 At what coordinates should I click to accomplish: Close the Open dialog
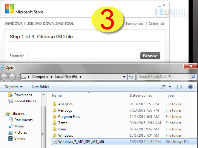pos(191,66)
